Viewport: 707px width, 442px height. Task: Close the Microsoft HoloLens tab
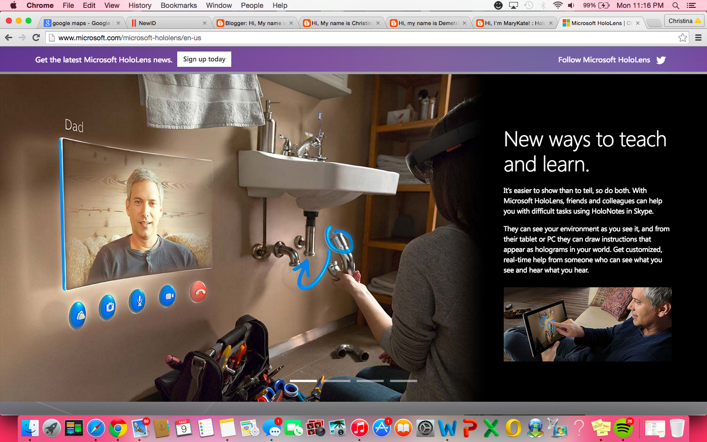pos(637,23)
